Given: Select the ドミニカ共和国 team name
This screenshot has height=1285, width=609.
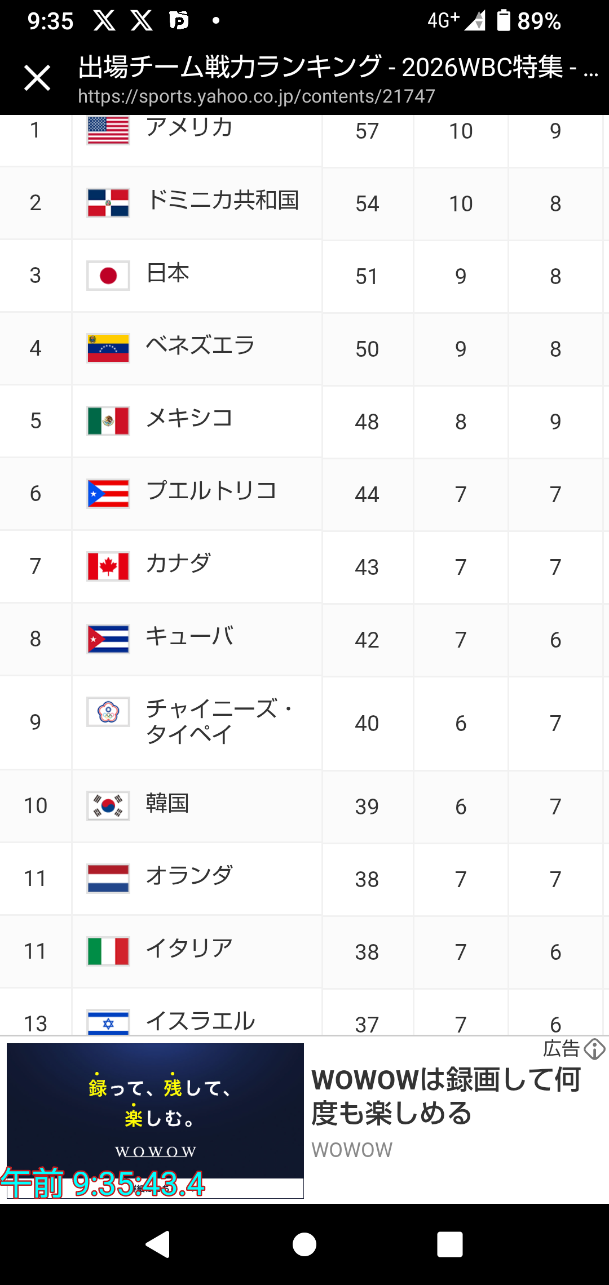Looking at the screenshot, I should click(x=223, y=201).
